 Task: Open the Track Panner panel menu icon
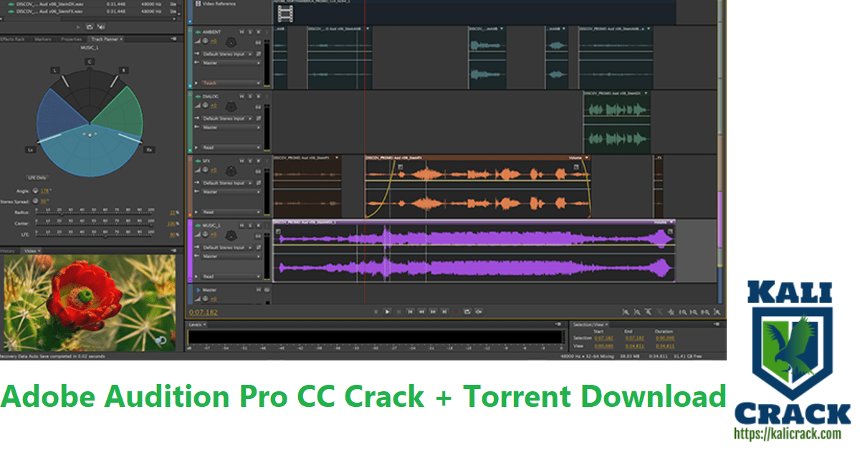click(174, 39)
